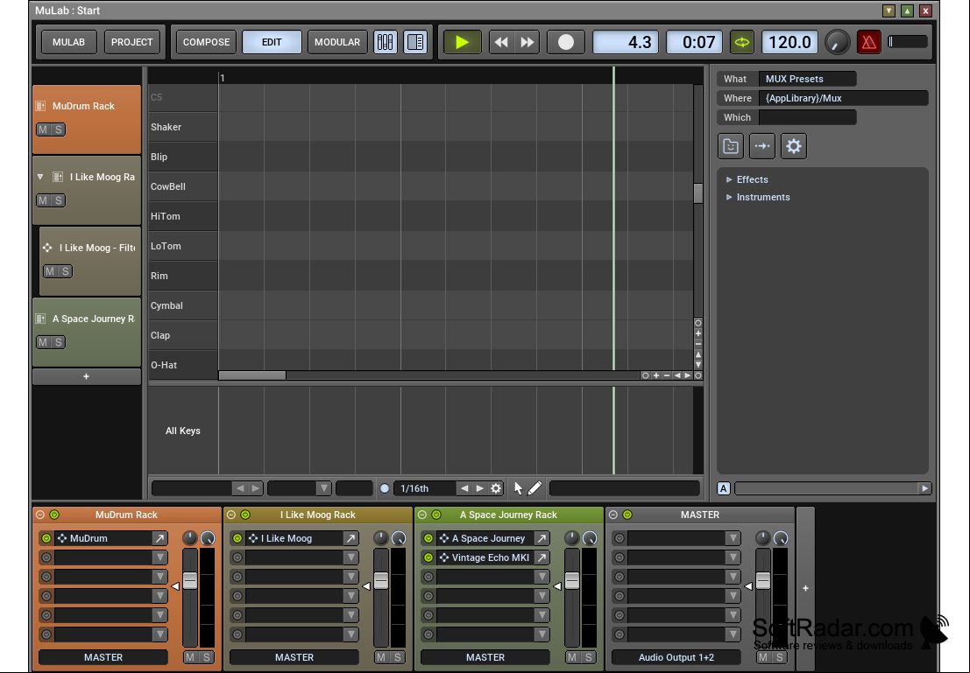Open the MuDrum Rack MASTER output selector

[103, 657]
